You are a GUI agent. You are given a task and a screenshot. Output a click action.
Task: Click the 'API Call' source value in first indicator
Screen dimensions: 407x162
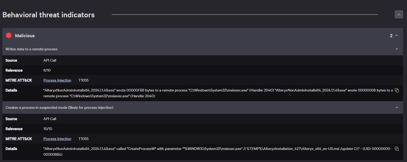(x=50, y=60)
